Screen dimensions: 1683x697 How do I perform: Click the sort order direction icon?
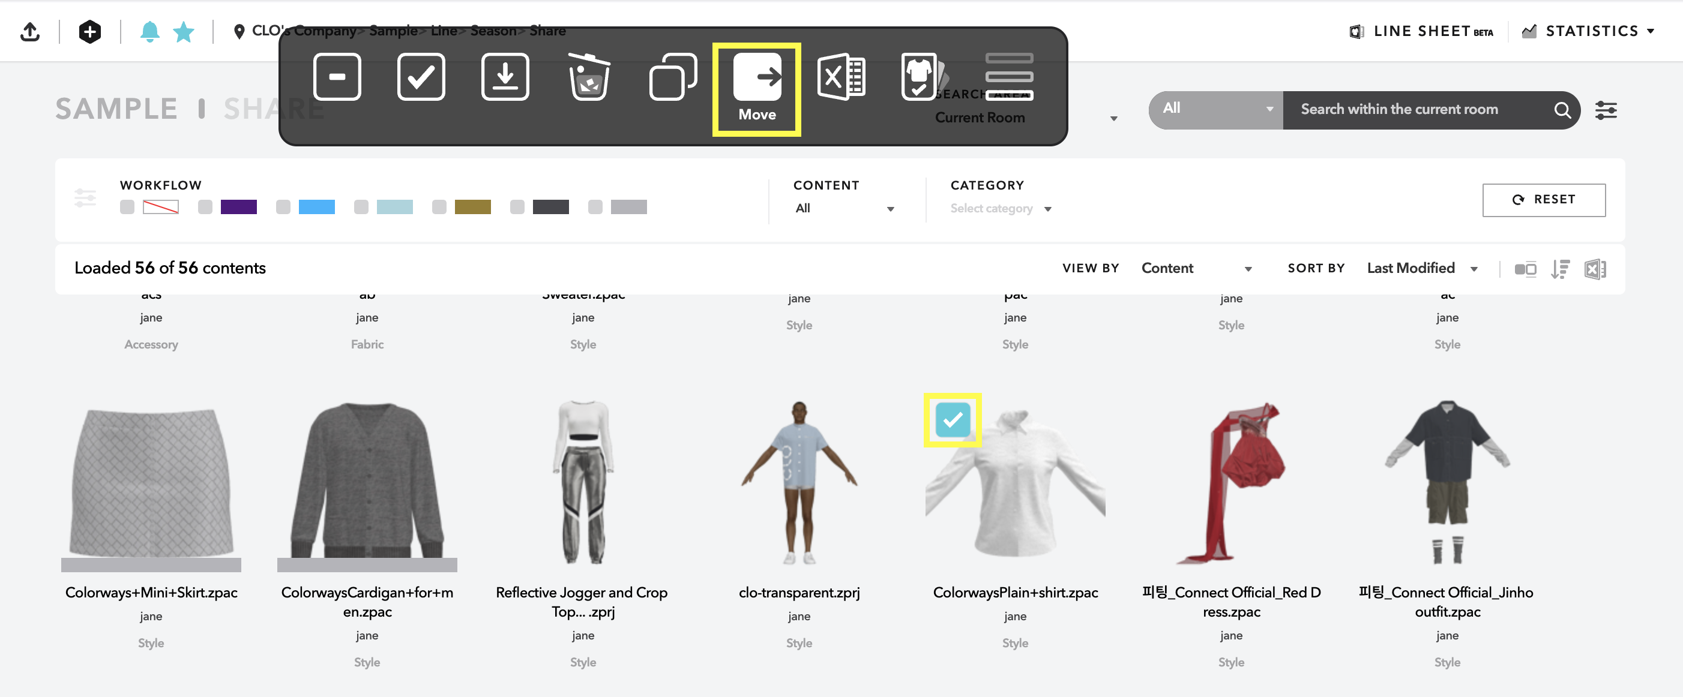1560,269
